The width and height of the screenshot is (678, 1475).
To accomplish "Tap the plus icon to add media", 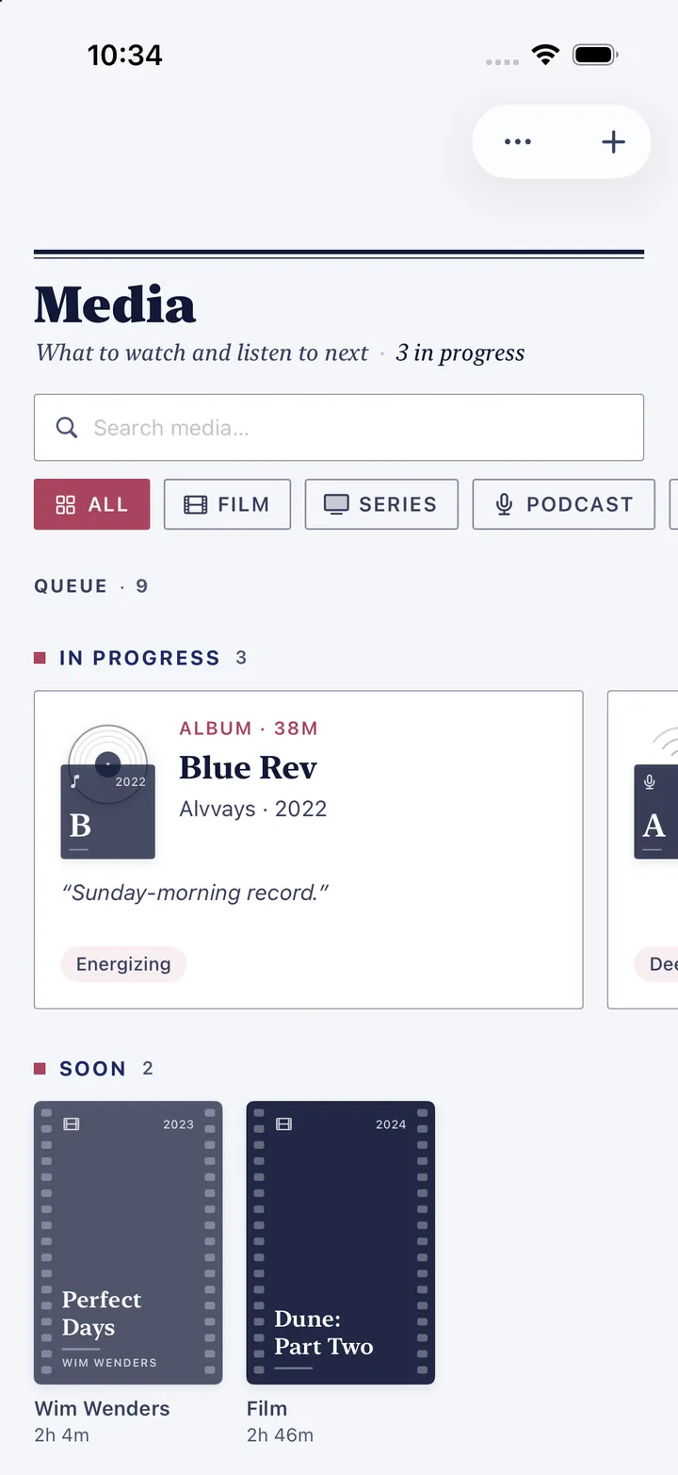I will coord(613,142).
